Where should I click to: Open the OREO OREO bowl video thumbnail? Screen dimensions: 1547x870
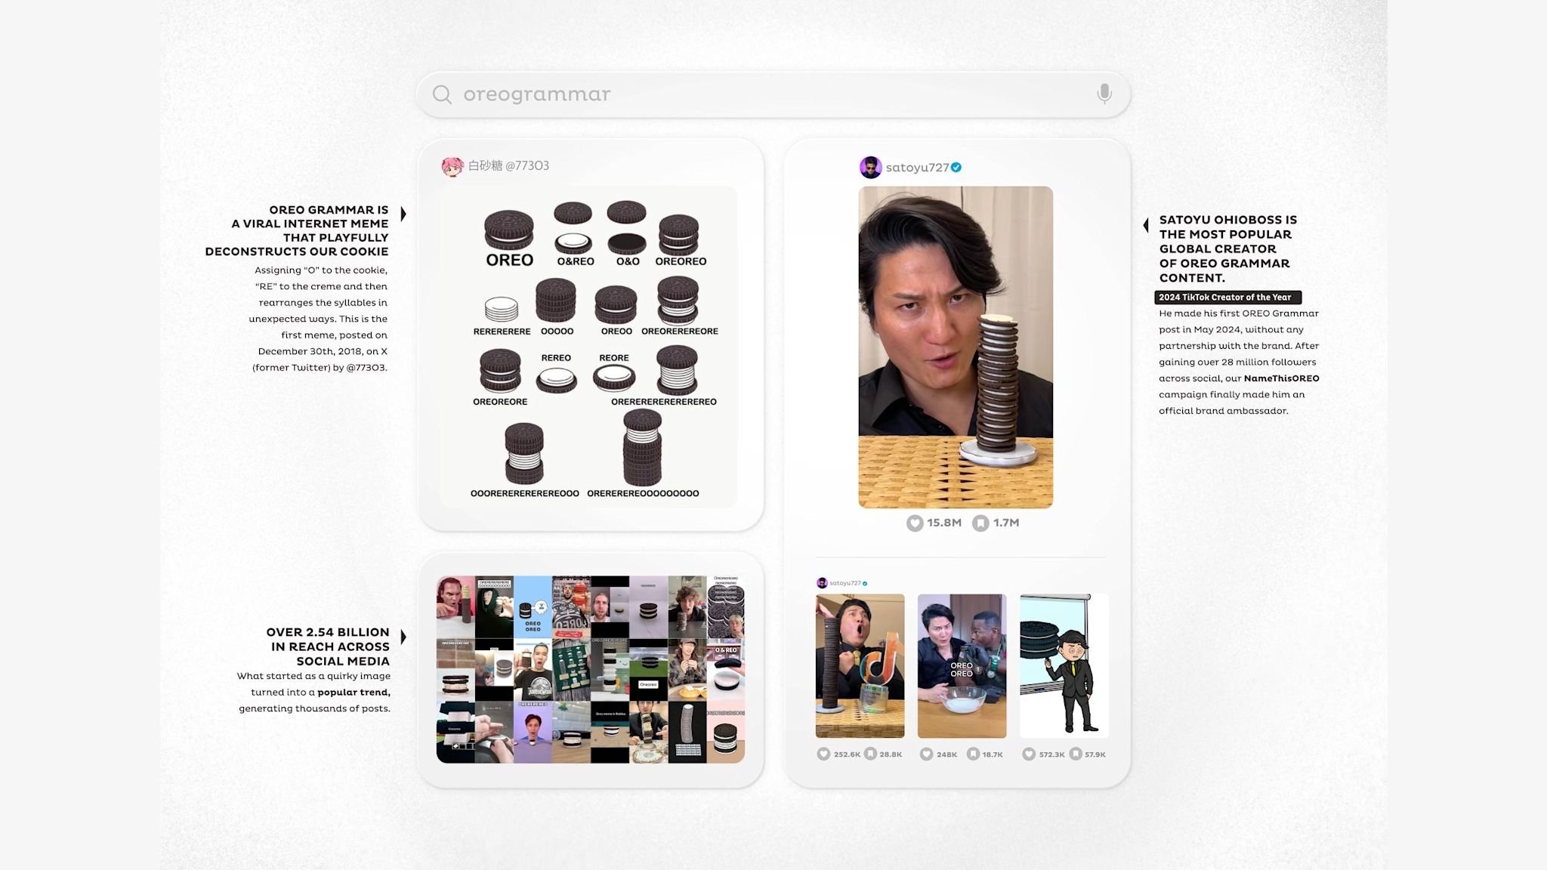pyautogui.click(x=962, y=666)
